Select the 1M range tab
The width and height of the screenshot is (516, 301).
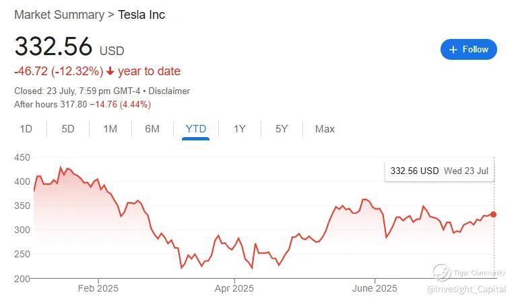(x=110, y=129)
